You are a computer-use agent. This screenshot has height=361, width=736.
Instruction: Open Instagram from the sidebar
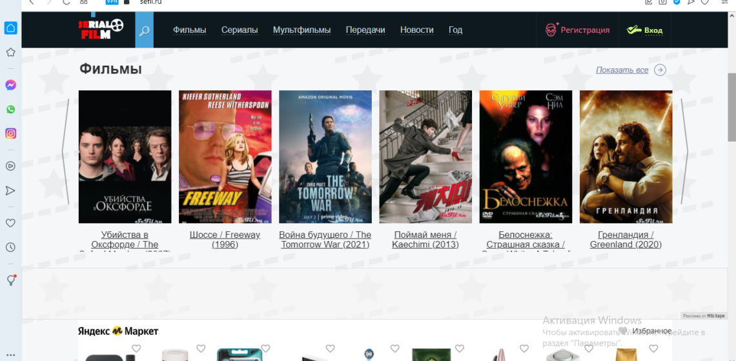10,133
